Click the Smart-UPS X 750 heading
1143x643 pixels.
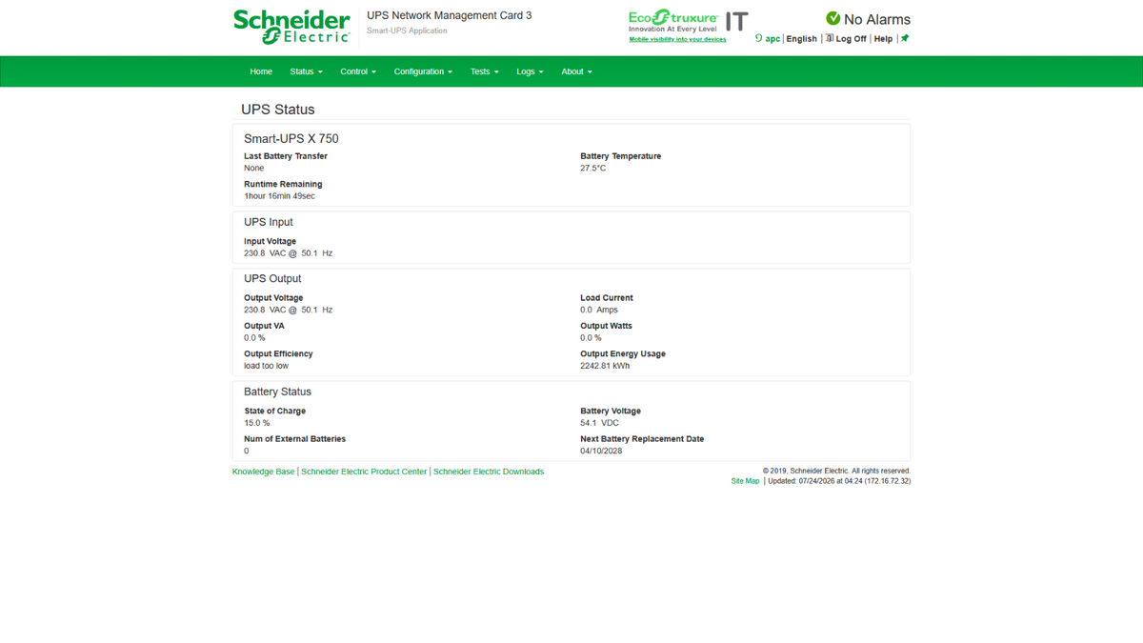click(291, 139)
